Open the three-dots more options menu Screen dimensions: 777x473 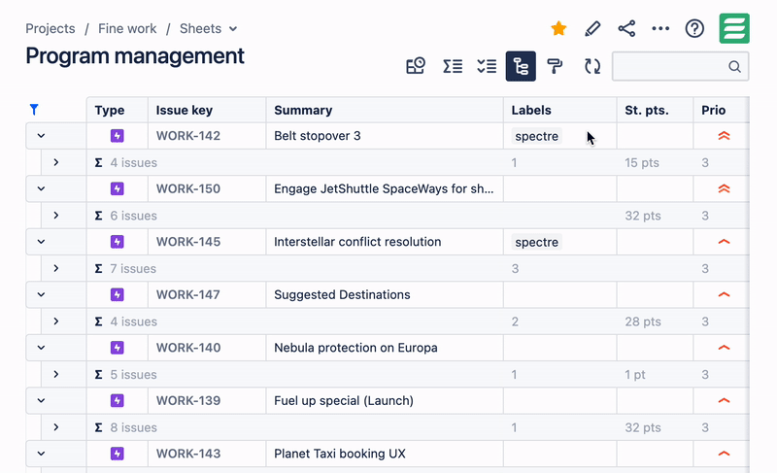click(660, 29)
